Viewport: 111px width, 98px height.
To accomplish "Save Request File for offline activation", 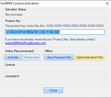I will (59, 57).
